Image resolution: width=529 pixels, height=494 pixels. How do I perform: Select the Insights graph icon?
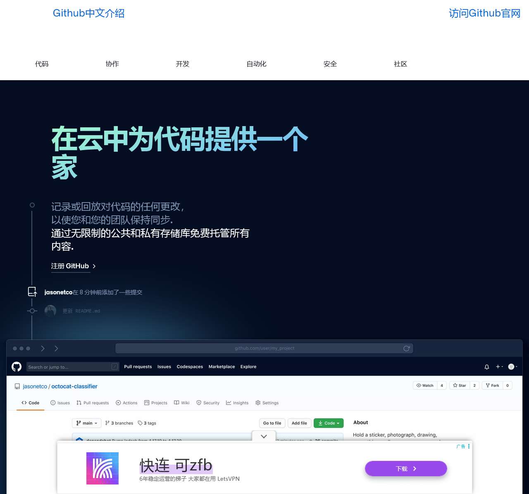229,403
